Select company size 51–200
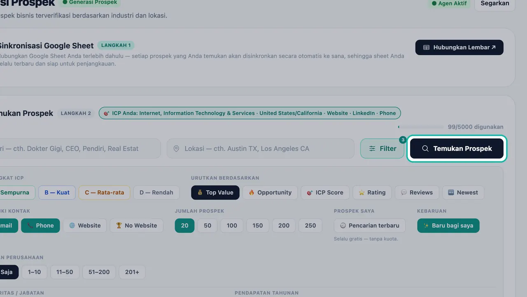Viewport: 527px width, 297px height. [x=99, y=272]
